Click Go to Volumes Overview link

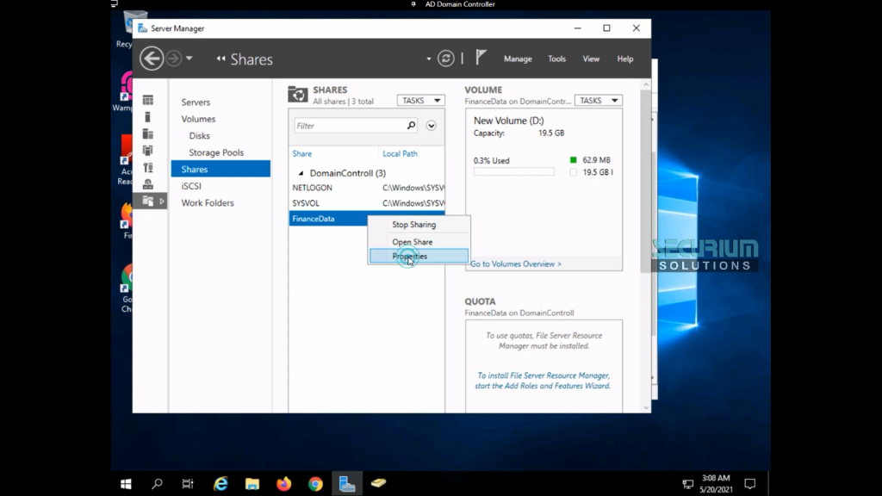[x=515, y=263]
